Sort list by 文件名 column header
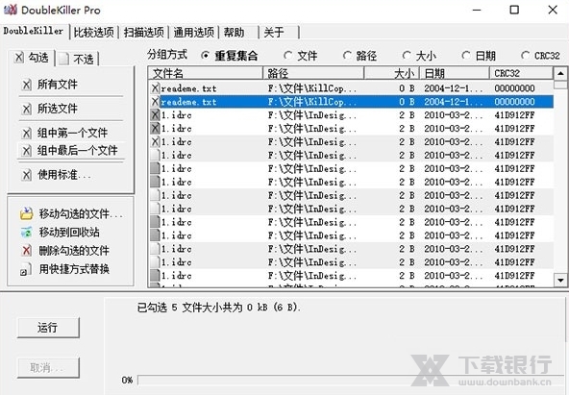Screen dimensions: 569x395 pyautogui.click(x=206, y=73)
